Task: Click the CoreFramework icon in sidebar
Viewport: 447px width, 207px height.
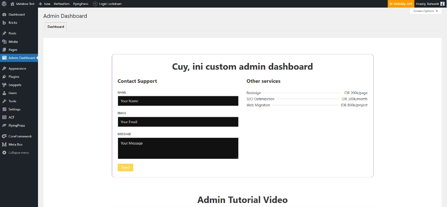Action: tap(4, 137)
